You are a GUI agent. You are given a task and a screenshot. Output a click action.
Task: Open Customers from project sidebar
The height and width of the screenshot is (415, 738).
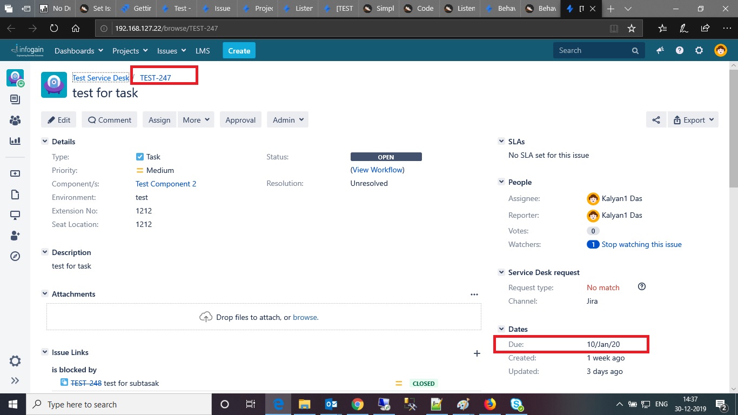coord(15,121)
